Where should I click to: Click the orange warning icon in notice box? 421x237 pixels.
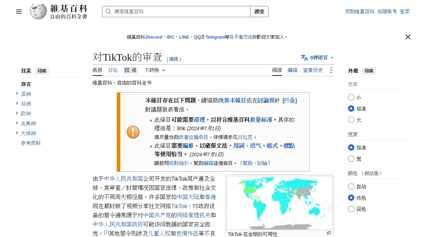coord(133,132)
